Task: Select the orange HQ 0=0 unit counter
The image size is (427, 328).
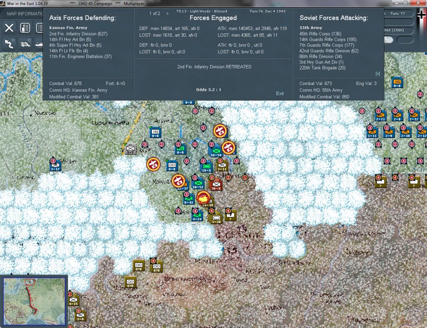Action: [397, 82]
